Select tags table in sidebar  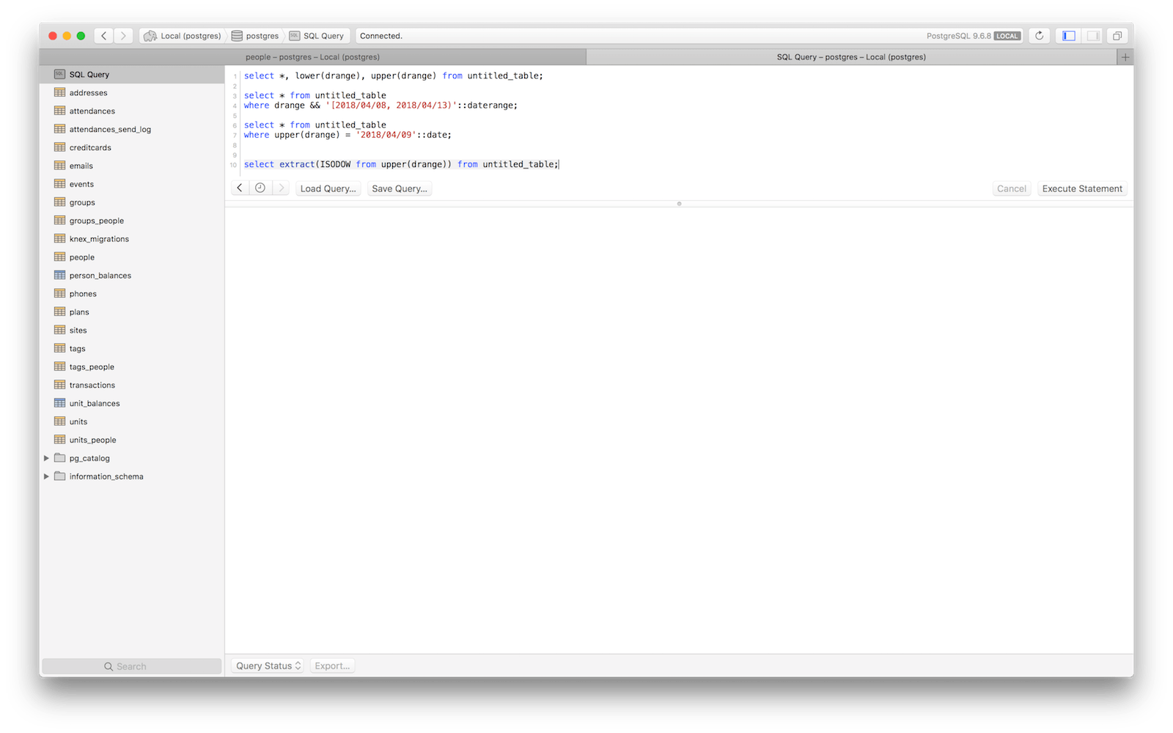132,348
